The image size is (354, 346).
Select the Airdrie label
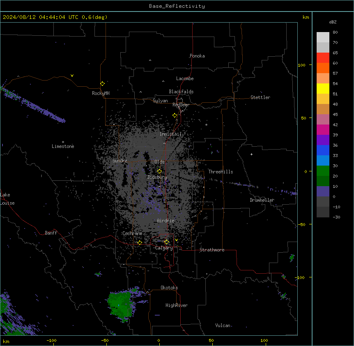166,221
